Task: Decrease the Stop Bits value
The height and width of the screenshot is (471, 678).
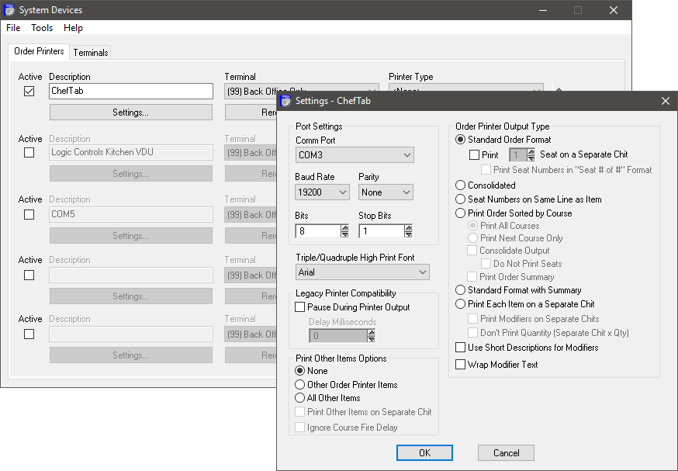Action: click(408, 234)
